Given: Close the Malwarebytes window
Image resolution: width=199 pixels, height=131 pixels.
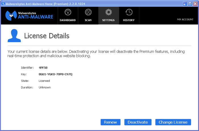Looking at the screenshot, I should pyautogui.click(x=195, y=4).
